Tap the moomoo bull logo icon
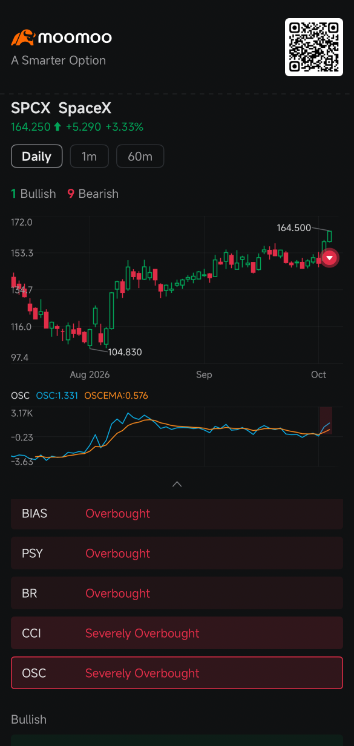Image resolution: width=354 pixels, height=746 pixels. coord(23,38)
